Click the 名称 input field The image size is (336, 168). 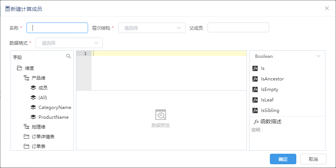(x=57, y=28)
